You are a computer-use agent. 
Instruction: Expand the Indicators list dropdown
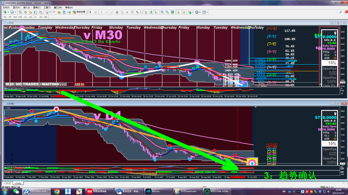193,12
